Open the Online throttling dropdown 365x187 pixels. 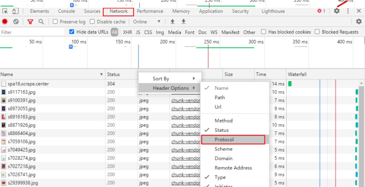click(147, 22)
